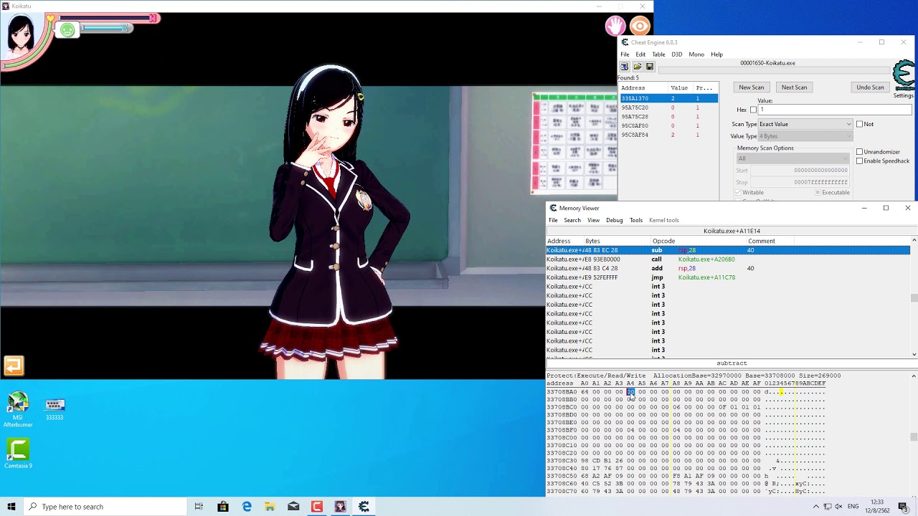This screenshot has width=918, height=516.
Task: Toggle the Hex checkbox
Action: click(x=753, y=110)
